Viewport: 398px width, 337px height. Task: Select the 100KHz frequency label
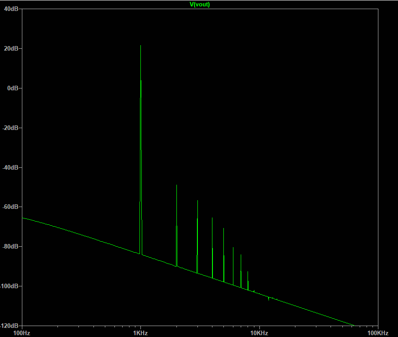378,333
